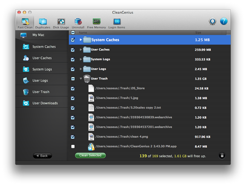Click the lock icon at bottom right
The width and height of the screenshot is (246, 186).
(222, 156)
